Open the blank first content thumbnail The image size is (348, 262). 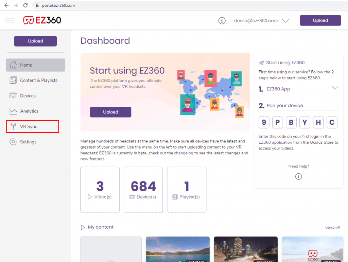pos(111,249)
